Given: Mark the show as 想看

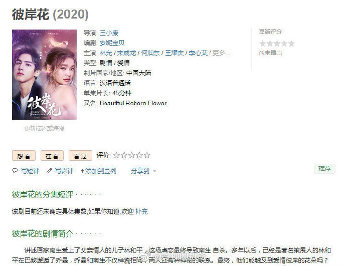Looking at the screenshot, I should [x=24, y=156].
